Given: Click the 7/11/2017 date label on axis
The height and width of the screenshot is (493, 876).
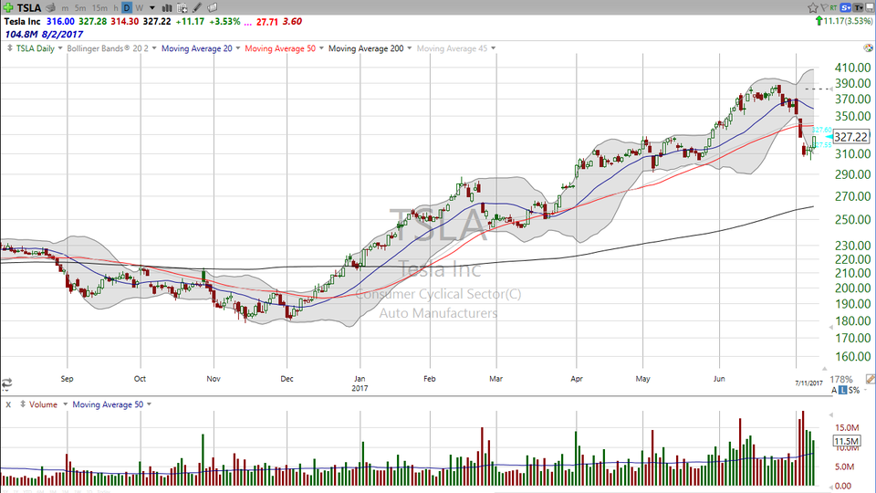Looking at the screenshot, I should pyautogui.click(x=809, y=383).
